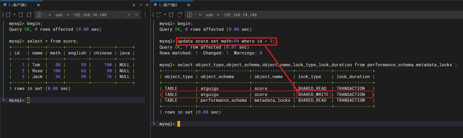463x138 pixels.
Task: Click the 'begin;' command in right terminal
Action: (185, 23)
